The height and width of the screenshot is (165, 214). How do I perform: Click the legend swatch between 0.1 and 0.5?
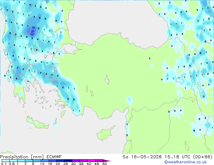click(6, 161)
